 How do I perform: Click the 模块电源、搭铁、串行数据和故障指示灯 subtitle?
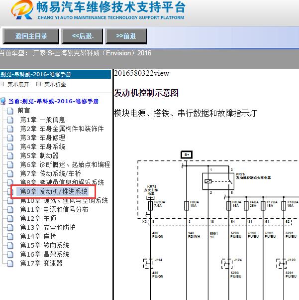click(185, 113)
